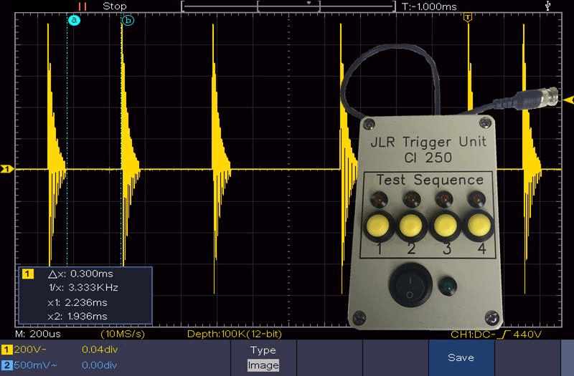
Task: Select the Image type value
Action: click(x=263, y=365)
